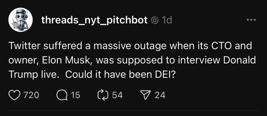Open replies via comment bubble icon
This screenshot has height=116, width=267.
point(62,95)
